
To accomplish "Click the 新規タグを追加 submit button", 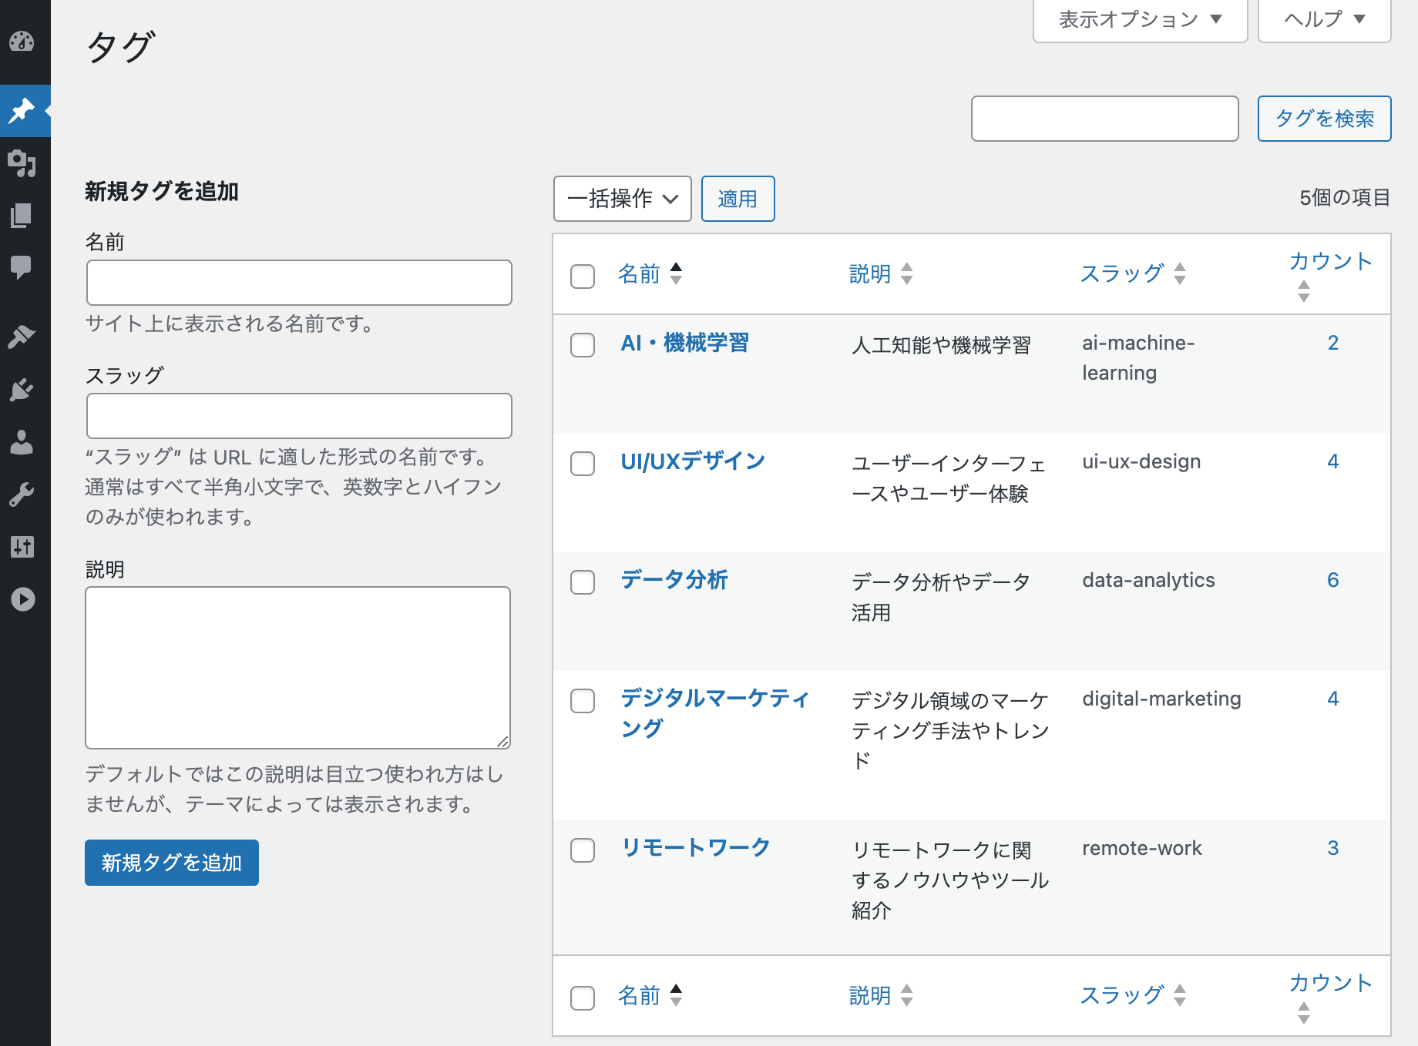I will click(x=172, y=863).
